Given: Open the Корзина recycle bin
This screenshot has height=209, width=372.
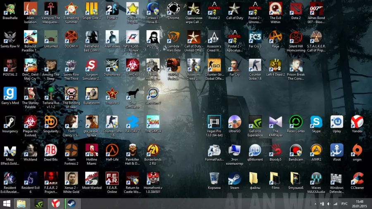Looking at the screenshot, I should [214, 178].
